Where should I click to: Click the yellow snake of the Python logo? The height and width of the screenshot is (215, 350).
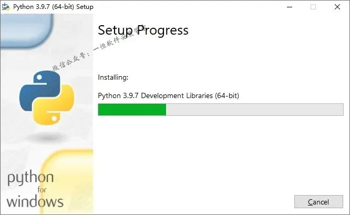[x=56, y=106]
